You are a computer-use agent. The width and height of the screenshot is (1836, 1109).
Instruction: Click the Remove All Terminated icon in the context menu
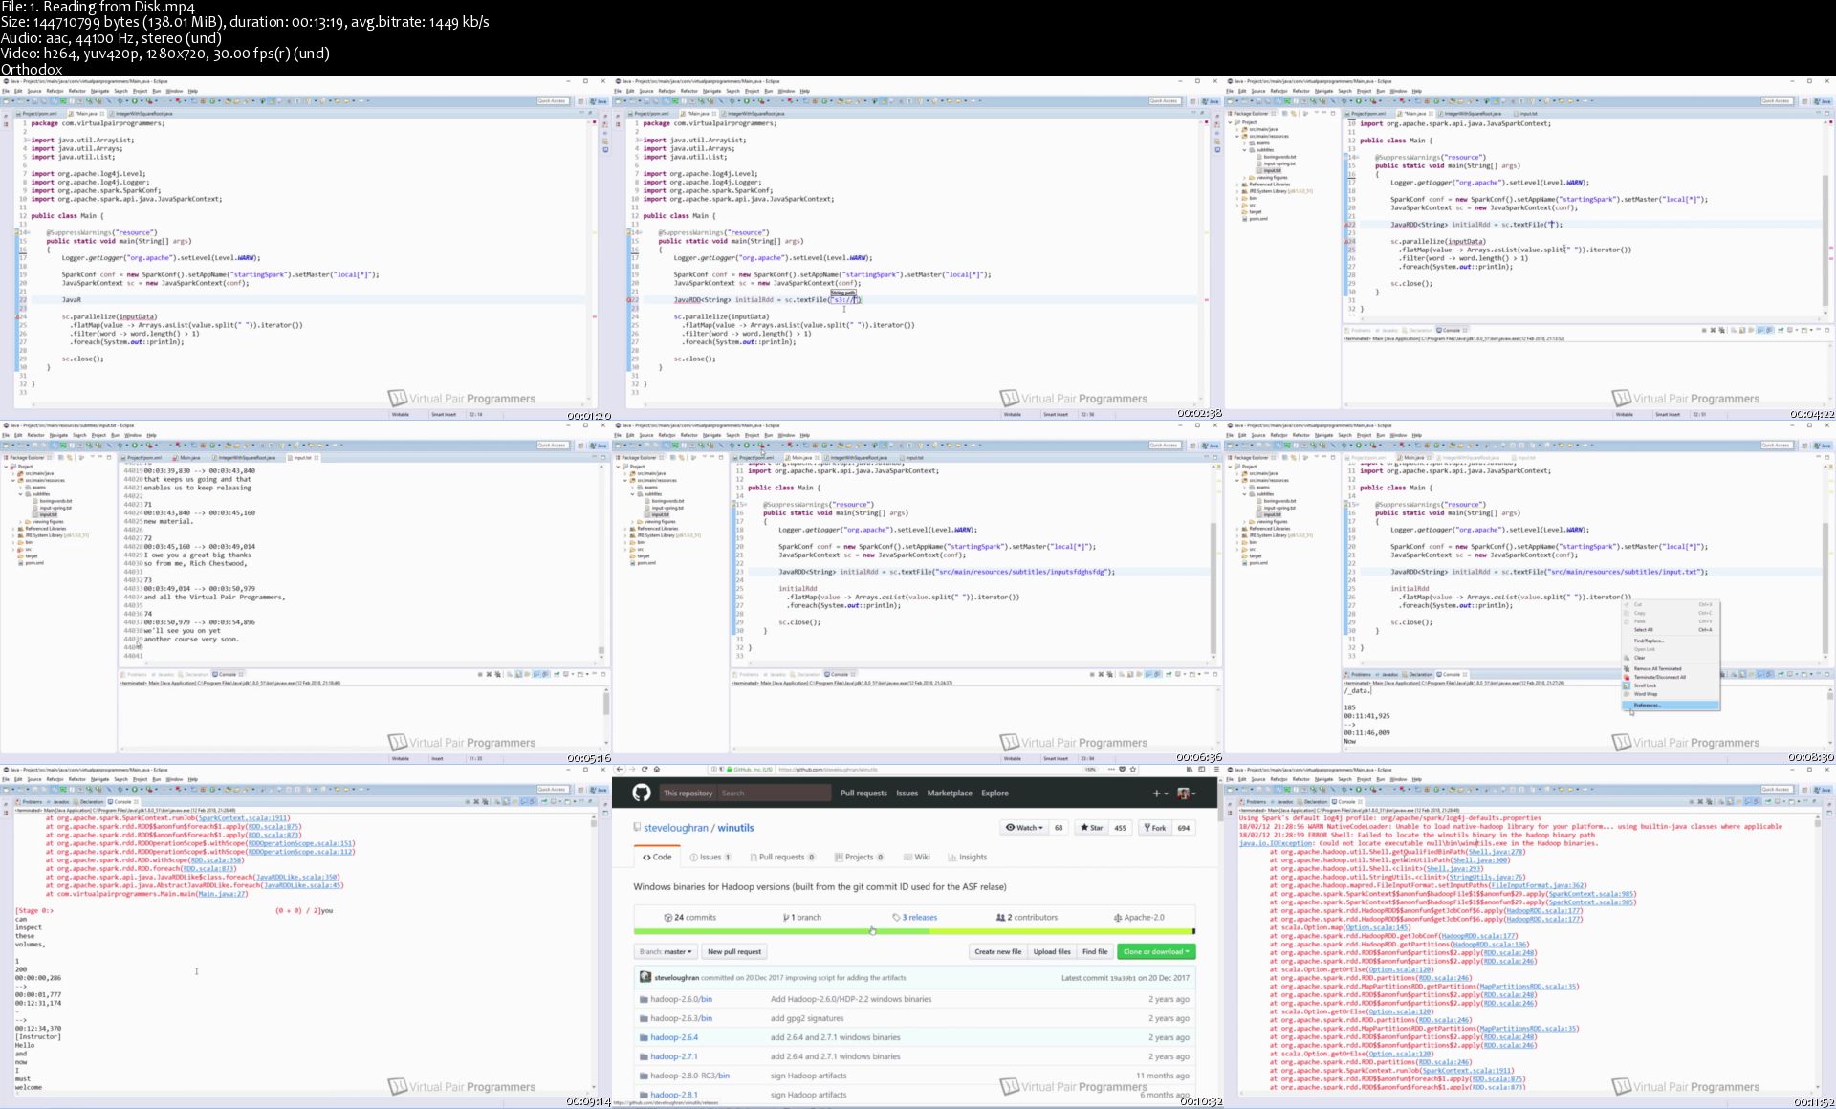point(1627,669)
